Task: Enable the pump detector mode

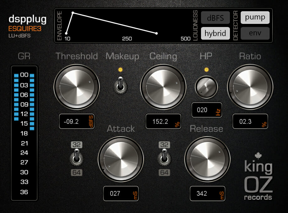Action: 255,18
